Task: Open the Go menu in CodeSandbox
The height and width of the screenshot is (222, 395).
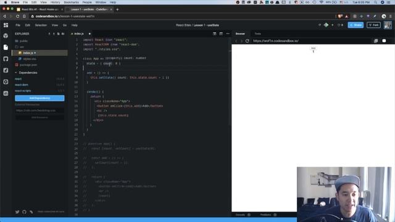Action: 65,25
